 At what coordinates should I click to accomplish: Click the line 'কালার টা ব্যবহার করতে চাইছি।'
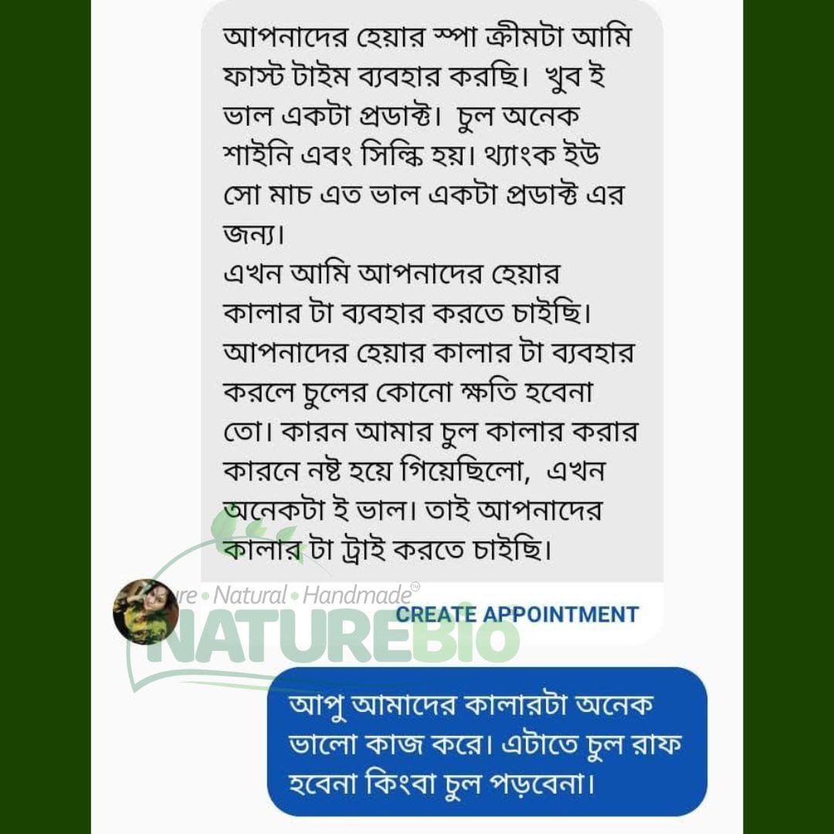pyautogui.click(x=407, y=314)
